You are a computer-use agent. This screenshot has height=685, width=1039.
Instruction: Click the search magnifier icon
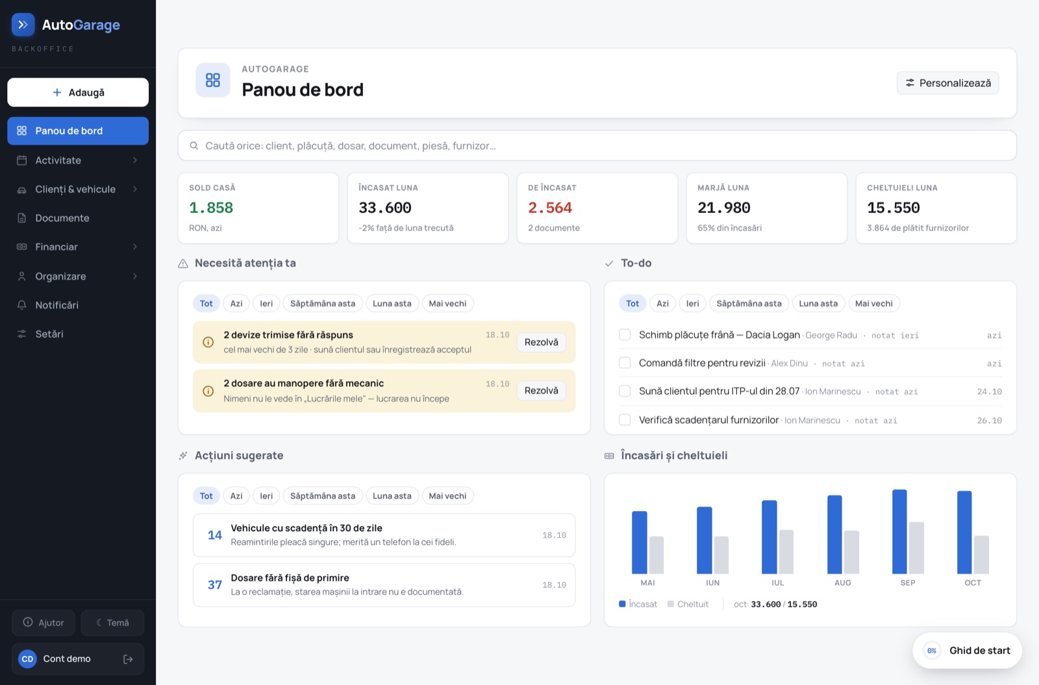[x=194, y=146]
